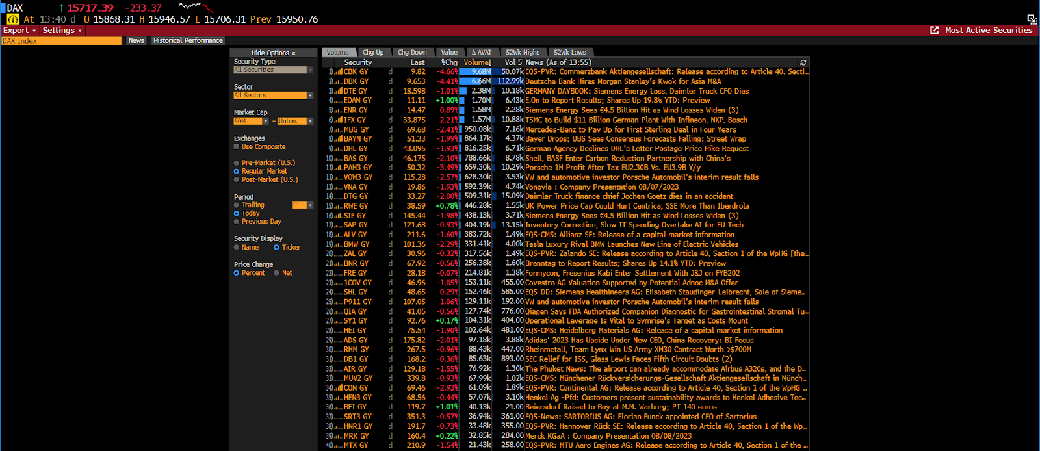This screenshot has height=451, width=1040.
Task: Select the Post-Market (U.S.) radio option
Action: click(237, 180)
